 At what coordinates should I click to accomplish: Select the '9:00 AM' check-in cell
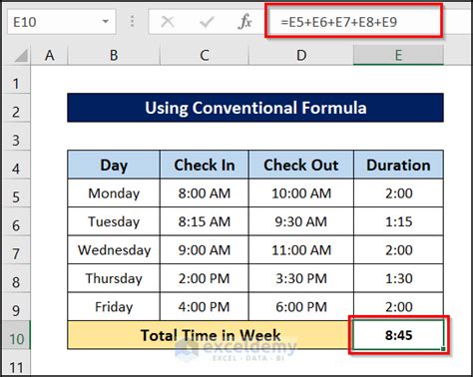[x=205, y=250]
